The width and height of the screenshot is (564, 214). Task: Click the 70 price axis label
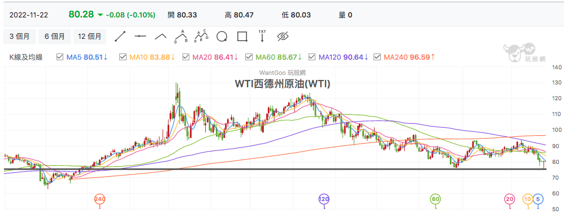pos(556,177)
